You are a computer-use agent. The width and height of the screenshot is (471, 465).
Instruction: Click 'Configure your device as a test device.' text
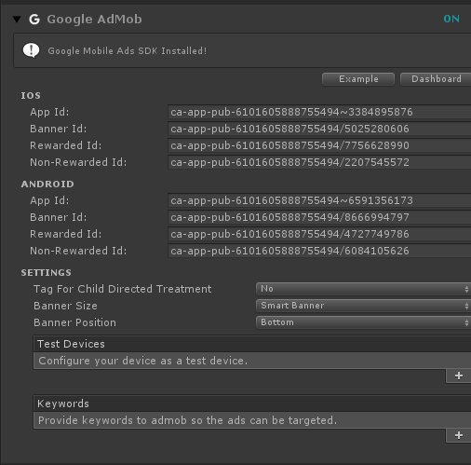[143, 361]
